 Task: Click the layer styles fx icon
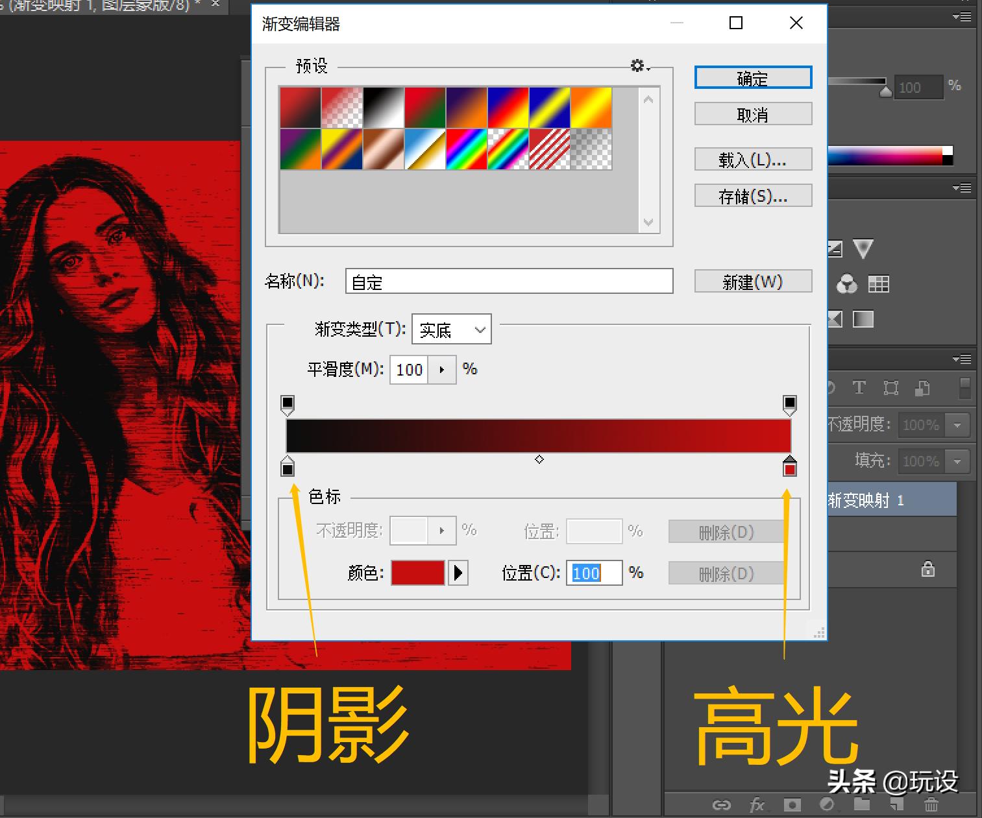[757, 805]
